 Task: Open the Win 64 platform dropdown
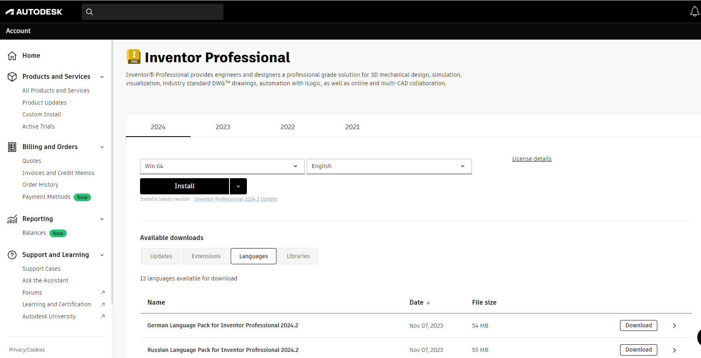coord(222,166)
